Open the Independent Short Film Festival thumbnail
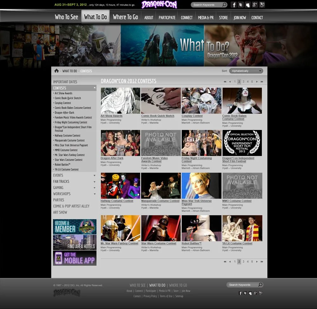Image resolution: width=317 pixels, height=309 pixels. (x=242, y=143)
